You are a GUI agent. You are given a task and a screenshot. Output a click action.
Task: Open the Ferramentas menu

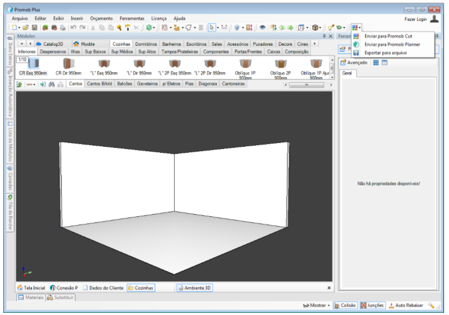(x=132, y=18)
